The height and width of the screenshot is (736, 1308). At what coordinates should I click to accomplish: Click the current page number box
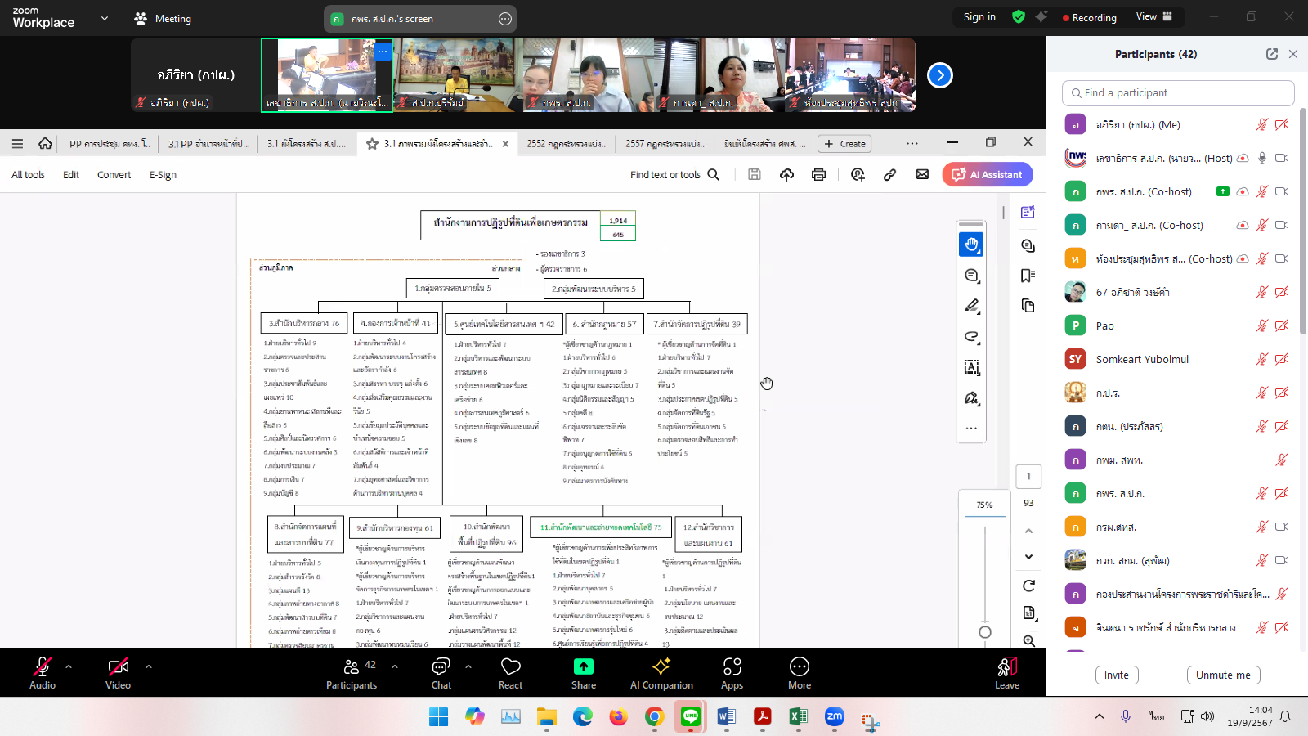(x=1028, y=476)
